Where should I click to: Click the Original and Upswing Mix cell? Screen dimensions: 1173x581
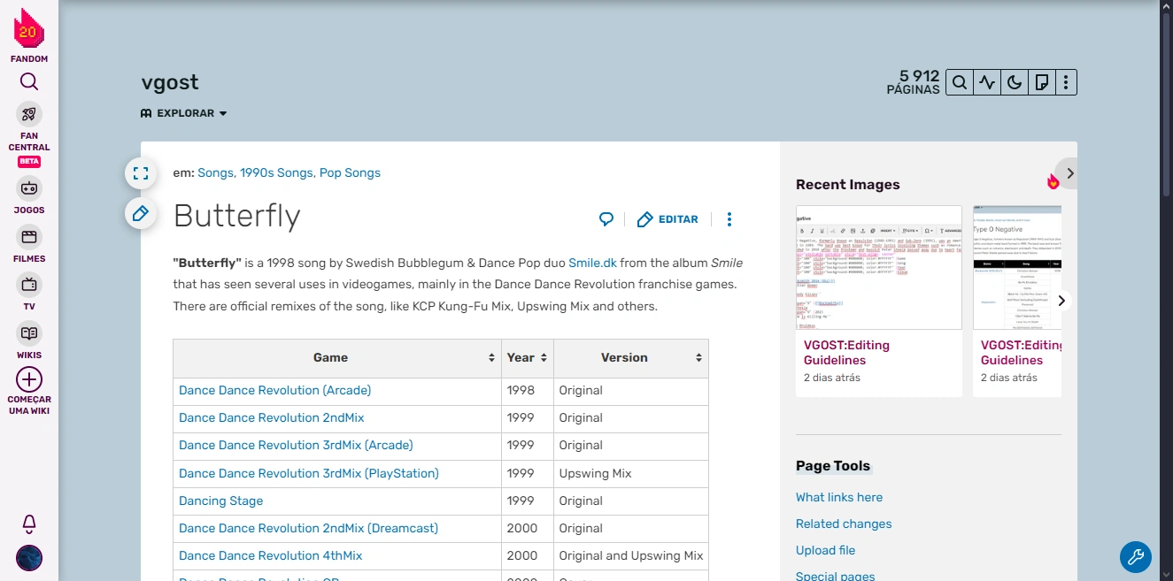pos(631,555)
